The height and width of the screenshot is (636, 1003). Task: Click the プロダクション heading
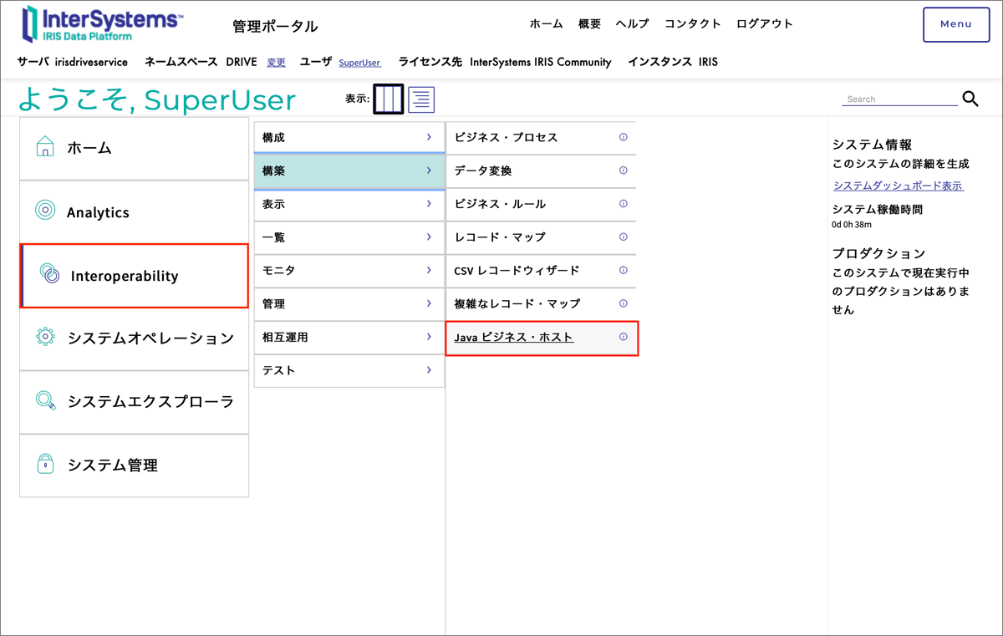point(879,253)
